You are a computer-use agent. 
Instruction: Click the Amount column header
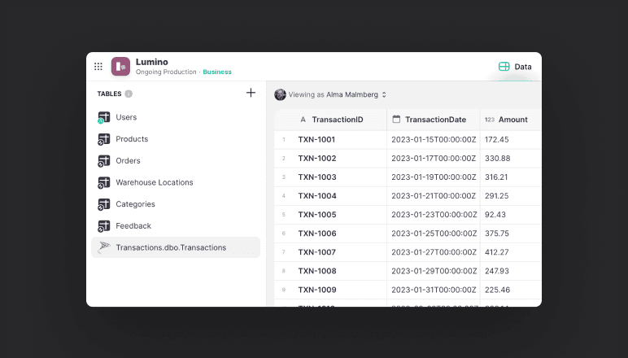[x=512, y=120]
